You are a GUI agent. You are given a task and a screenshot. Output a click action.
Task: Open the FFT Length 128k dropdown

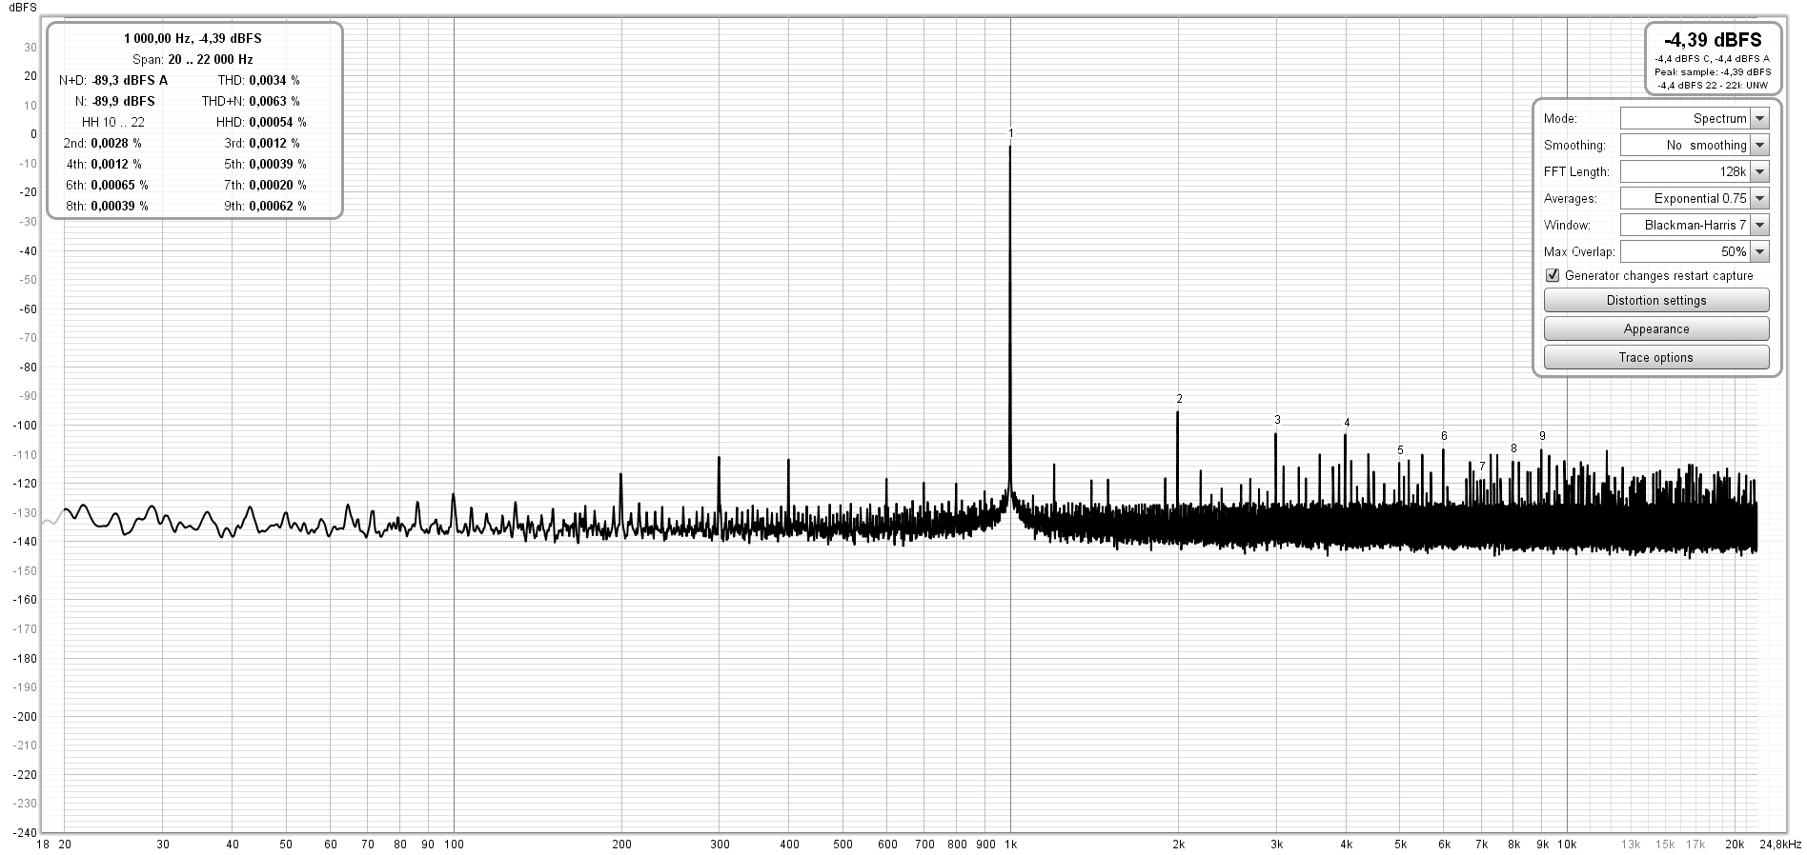tap(1694, 172)
